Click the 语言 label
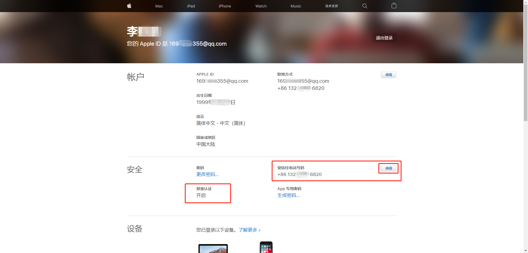The width and height of the screenshot is (528, 253). click(x=200, y=117)
